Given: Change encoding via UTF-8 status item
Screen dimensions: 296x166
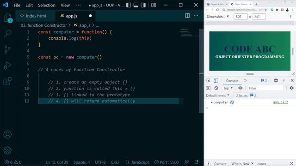Looking at the screenshot, I should (100, 162).
